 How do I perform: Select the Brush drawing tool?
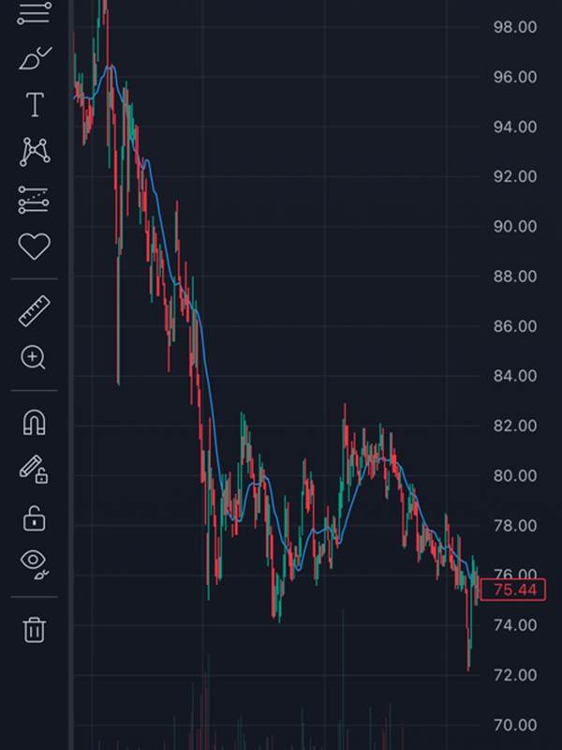pos(35,58)
